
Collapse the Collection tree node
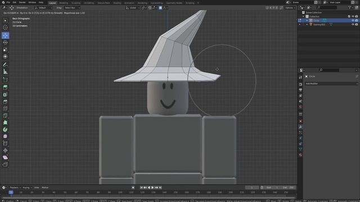pyautogui.click(x=304, y=16)
